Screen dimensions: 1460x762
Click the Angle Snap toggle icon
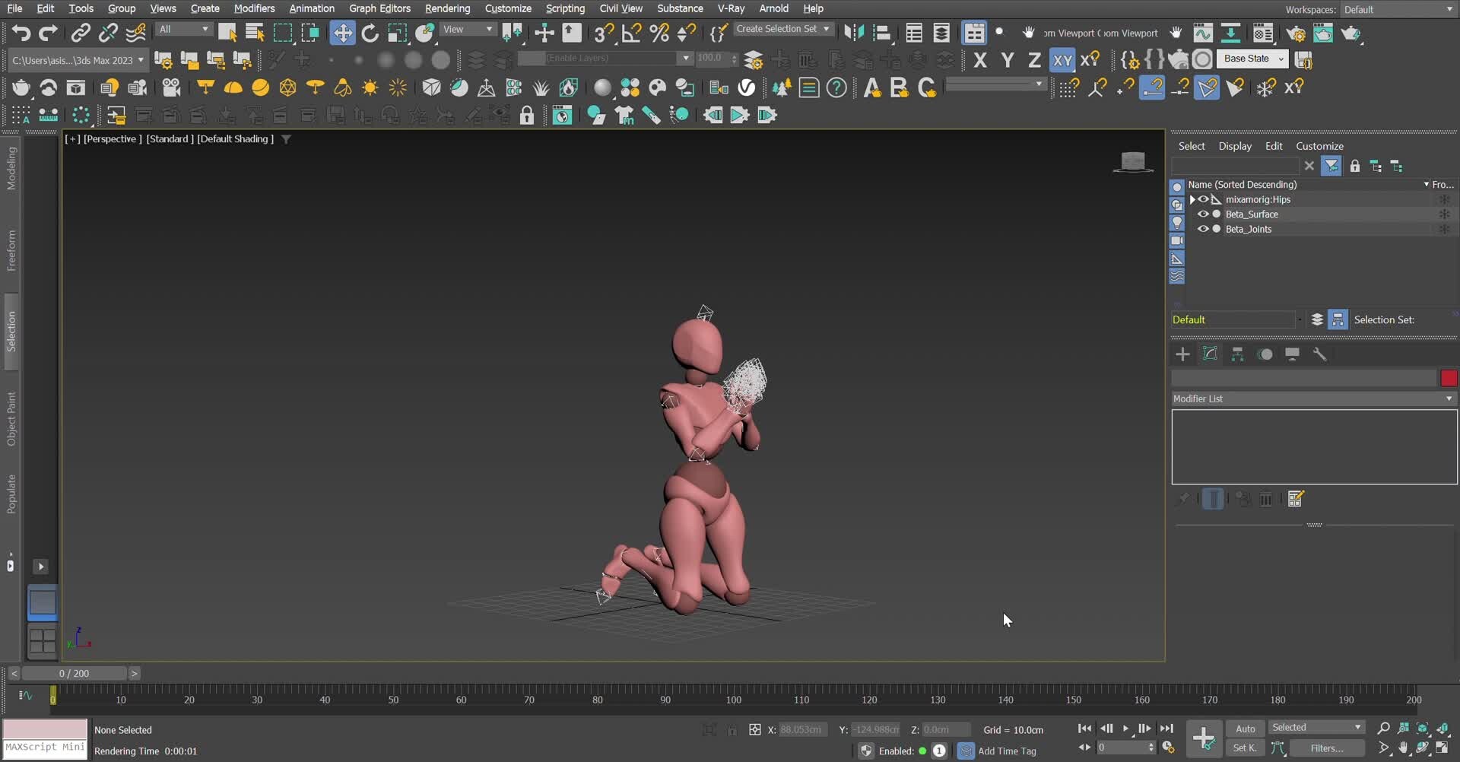[631, 33]
